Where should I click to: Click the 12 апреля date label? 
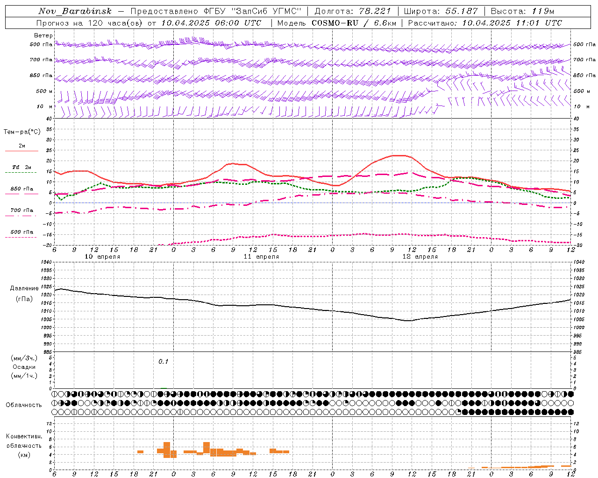tap(420, 257)
